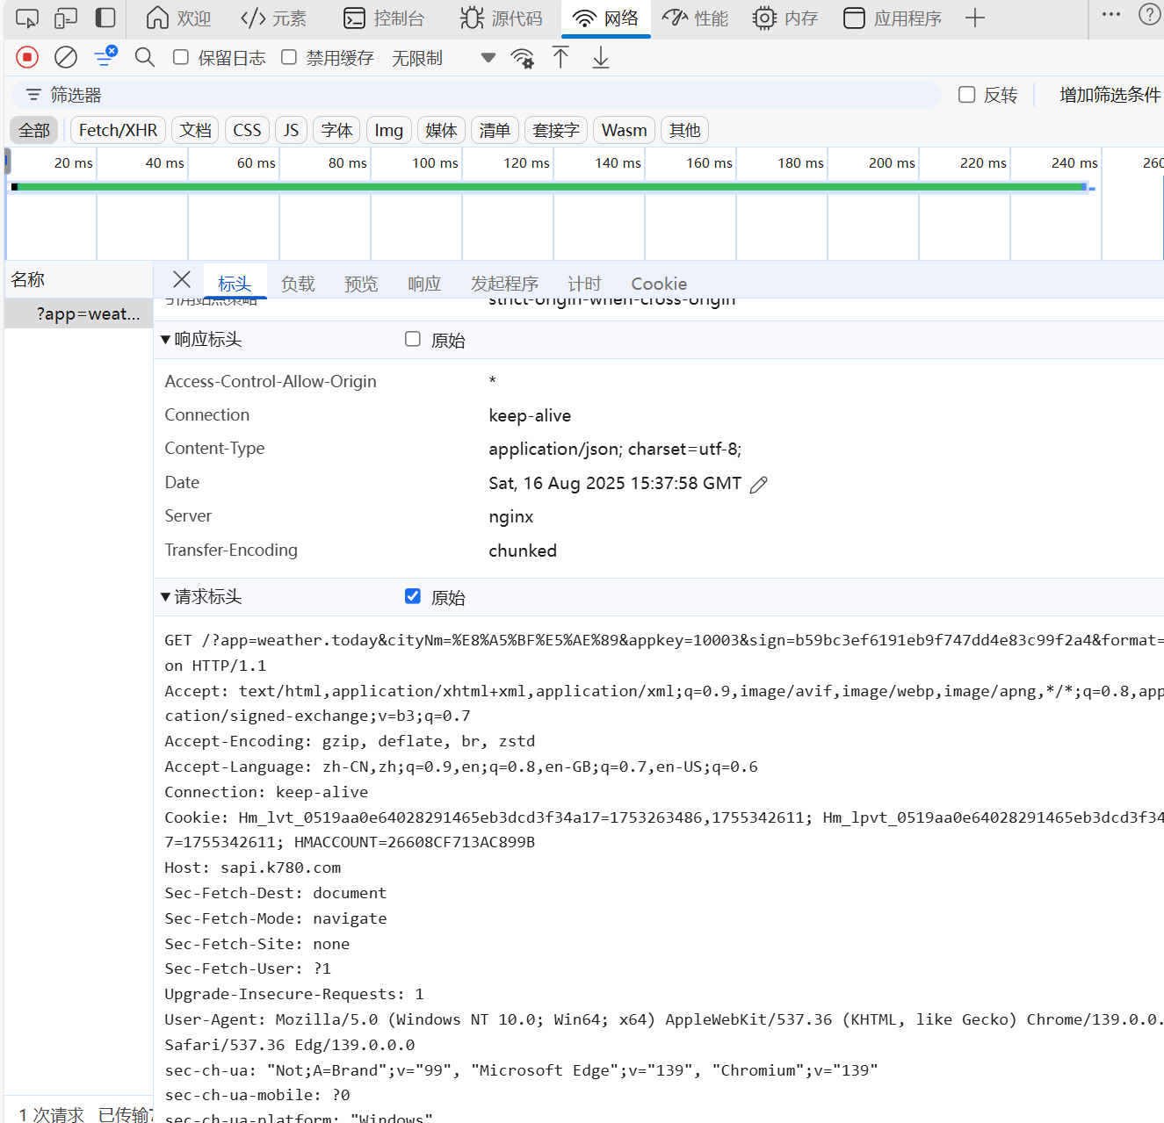Click the Server value nginx
The width and height of the screenshot is (1164, 1123).
[x=510, y=516]
